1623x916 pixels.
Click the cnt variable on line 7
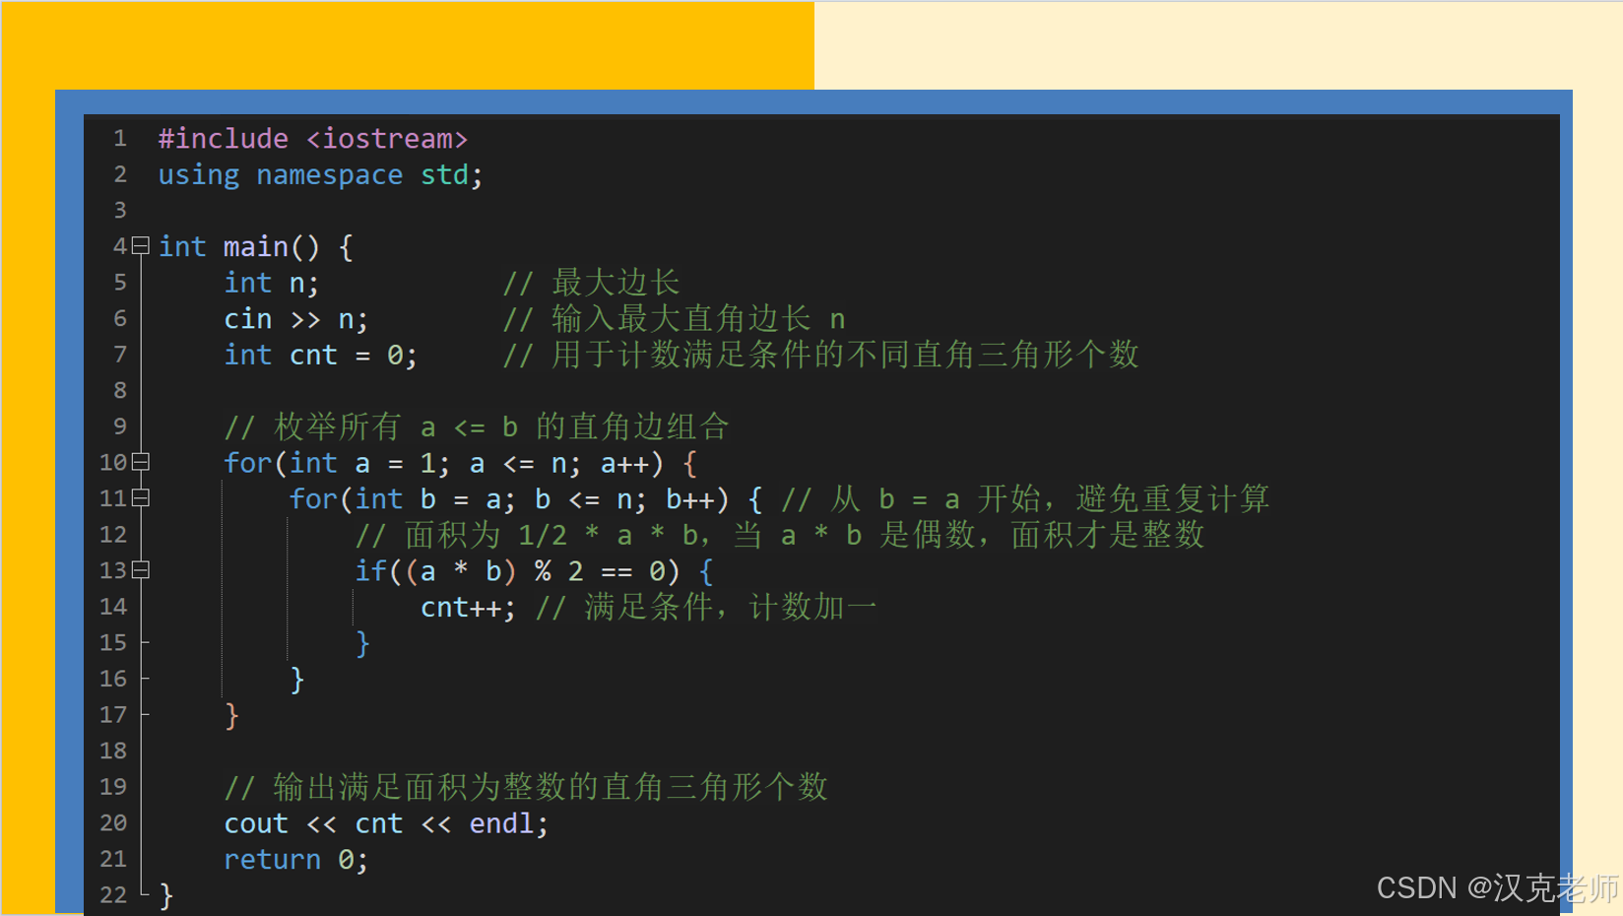[x=312, y=354]
